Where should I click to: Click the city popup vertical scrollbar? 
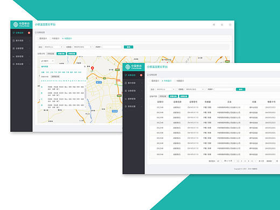click(x=86, y=93)
